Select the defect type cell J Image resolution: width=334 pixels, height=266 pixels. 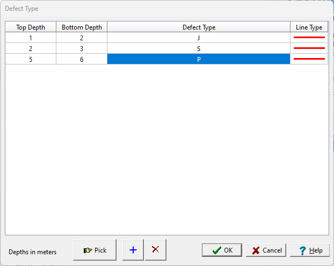[x=199, y=38]
